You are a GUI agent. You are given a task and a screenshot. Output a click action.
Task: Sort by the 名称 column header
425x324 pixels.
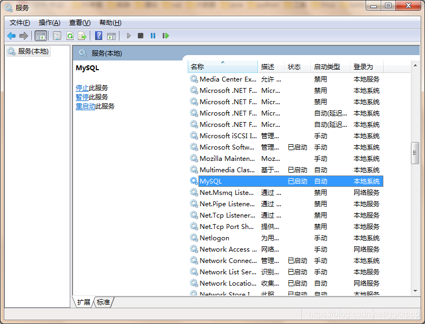click(x=223, y=66)
